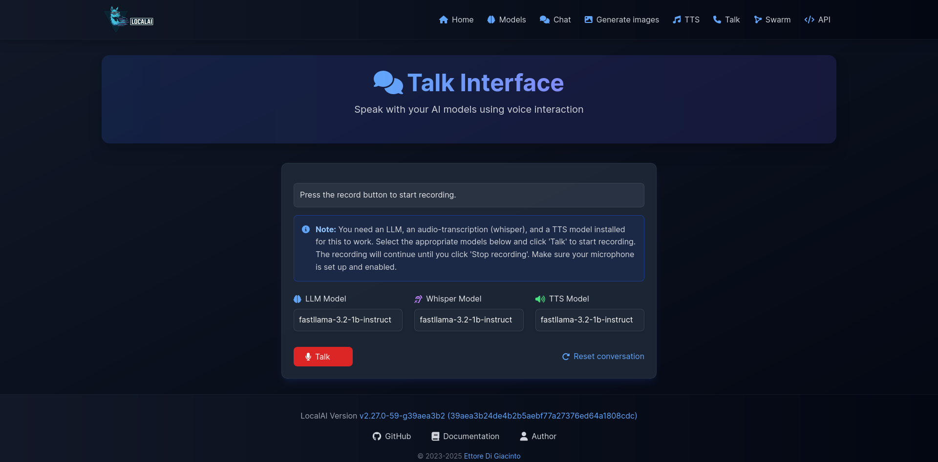Click the info icon in the note box

[x=306, y=229]
